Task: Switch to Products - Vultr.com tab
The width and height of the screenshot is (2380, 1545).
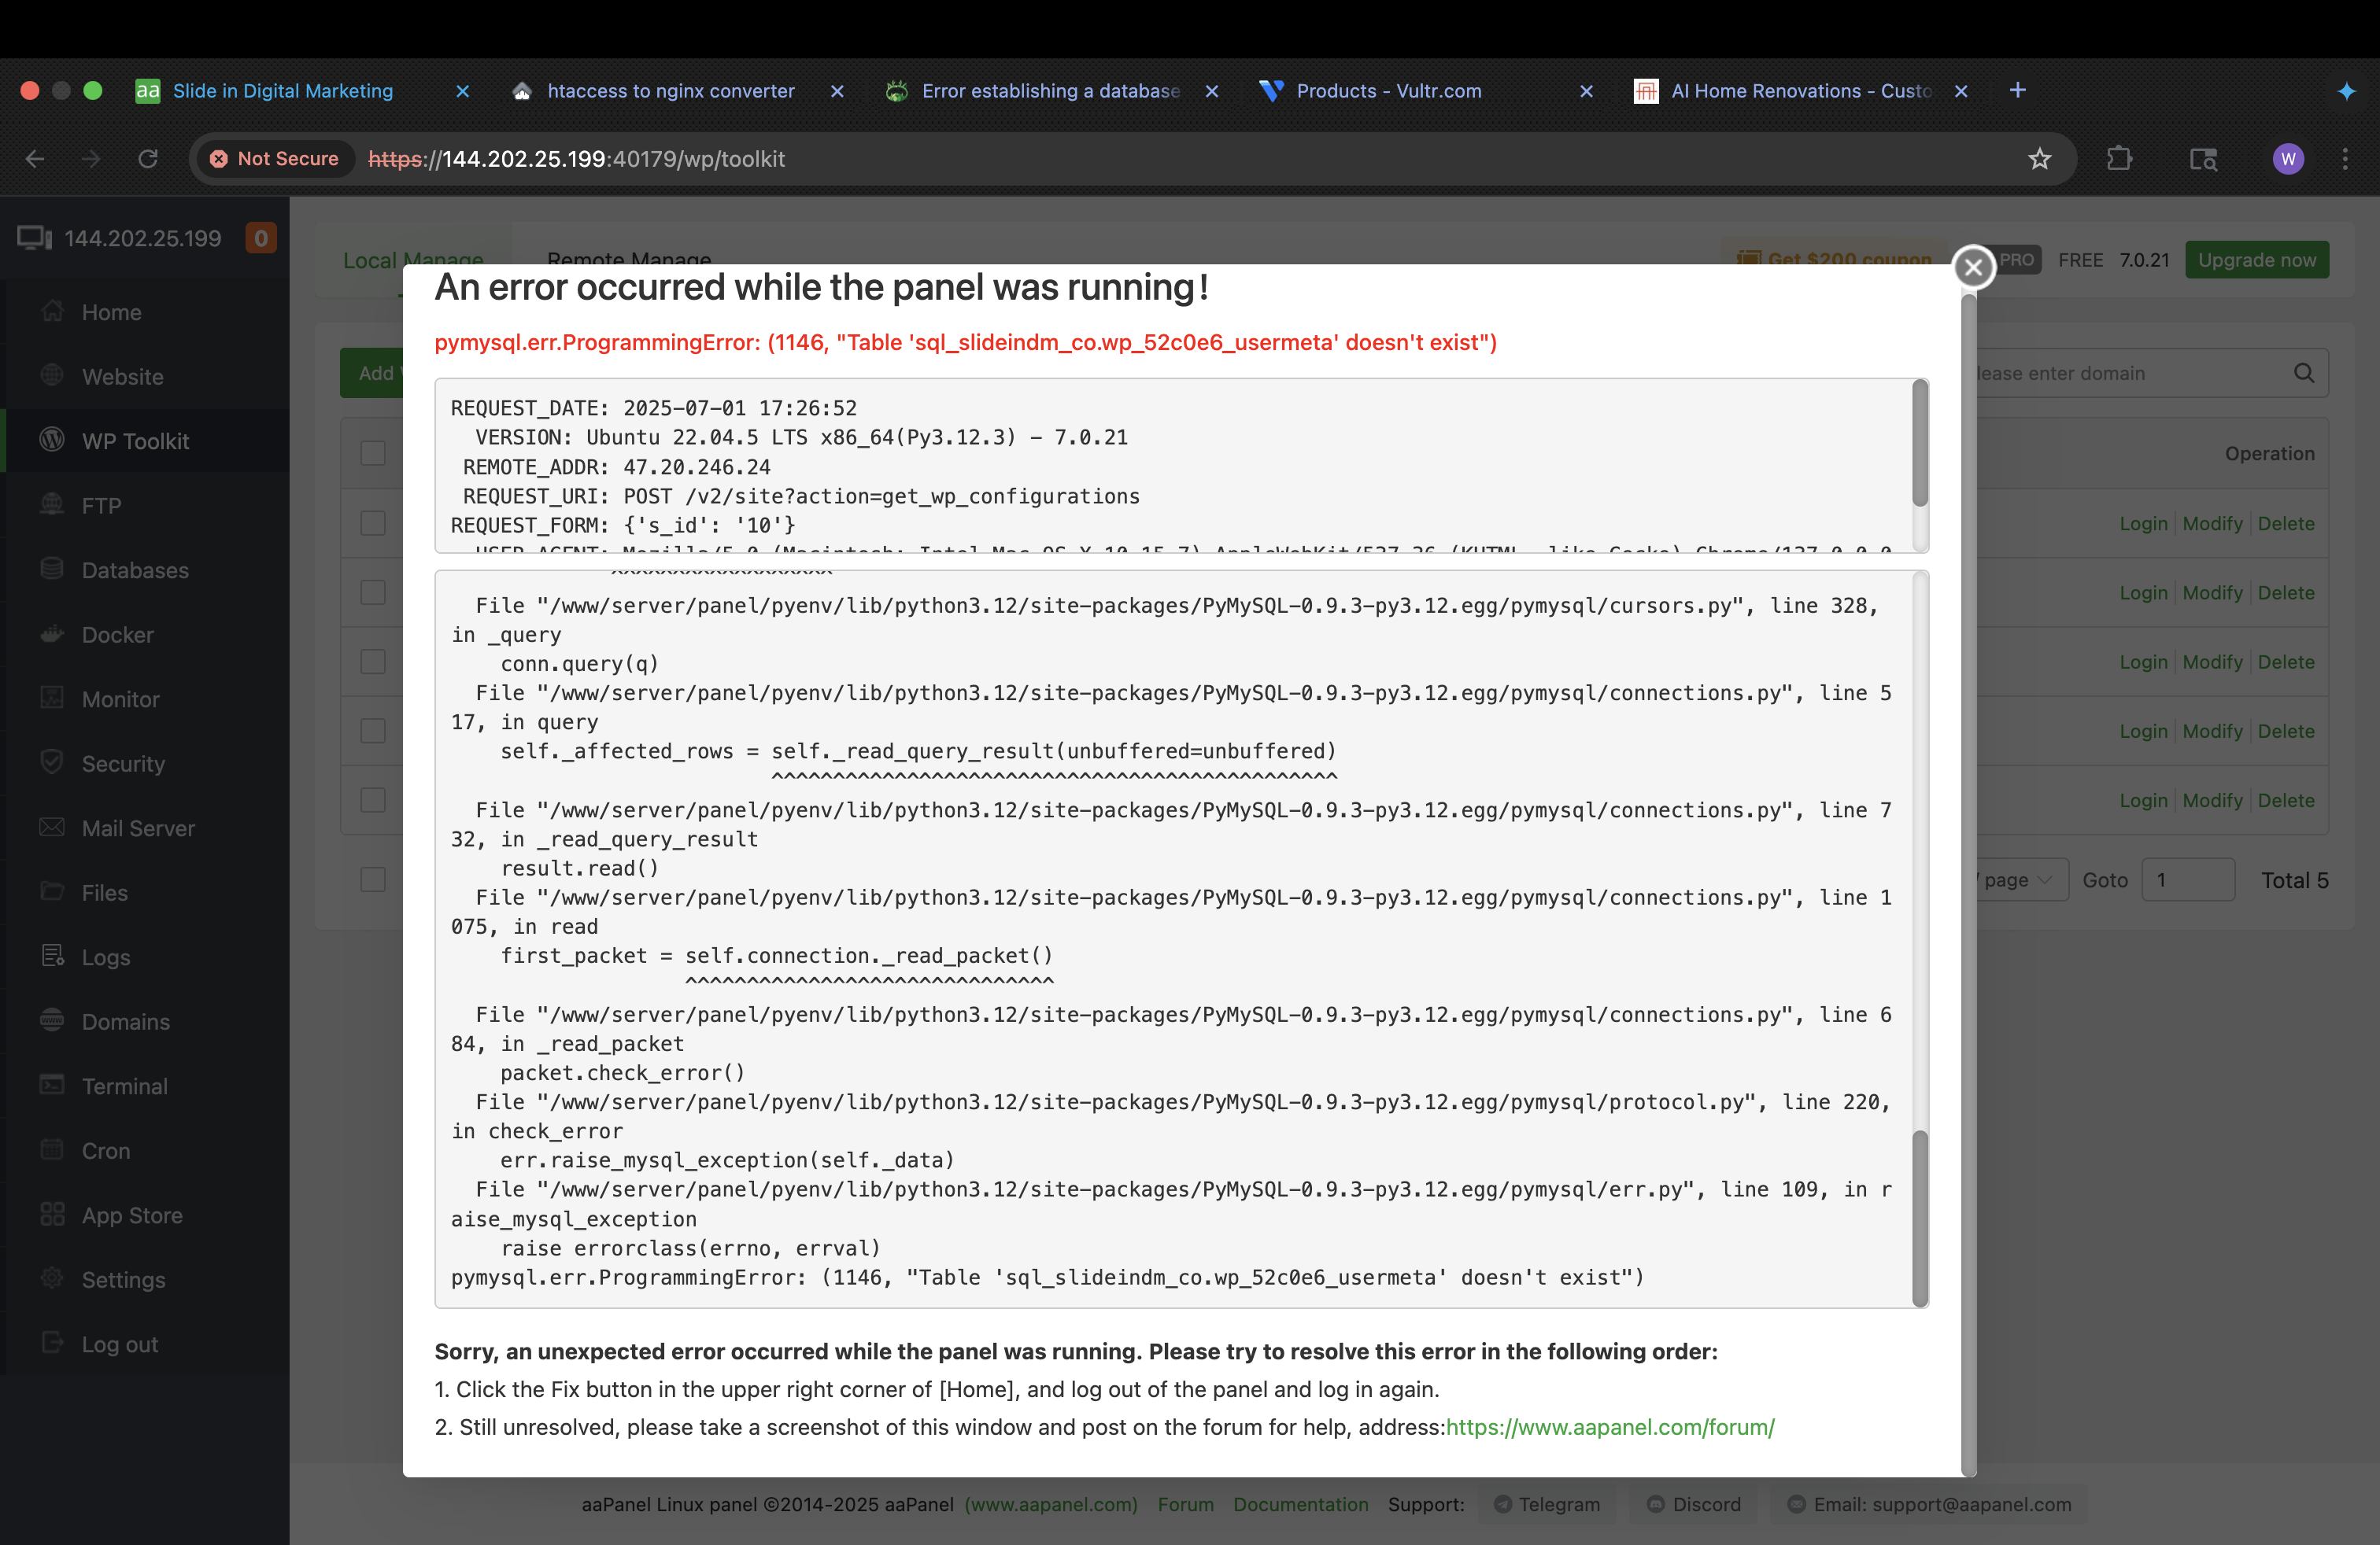Action: click(x=1388, y=91)
